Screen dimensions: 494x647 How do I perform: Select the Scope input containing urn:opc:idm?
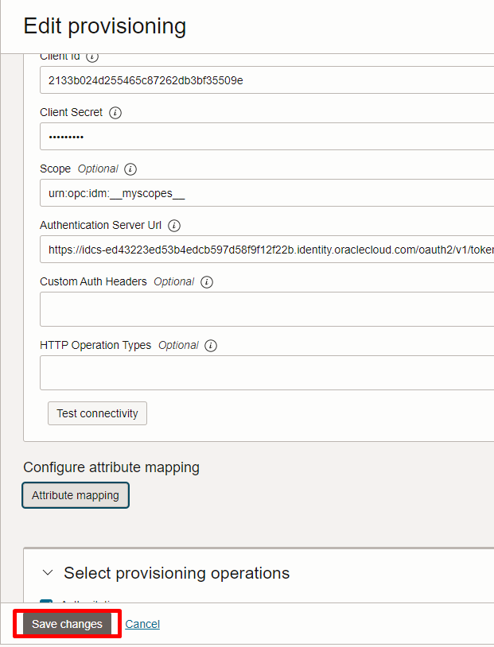[x=266, y=193]
